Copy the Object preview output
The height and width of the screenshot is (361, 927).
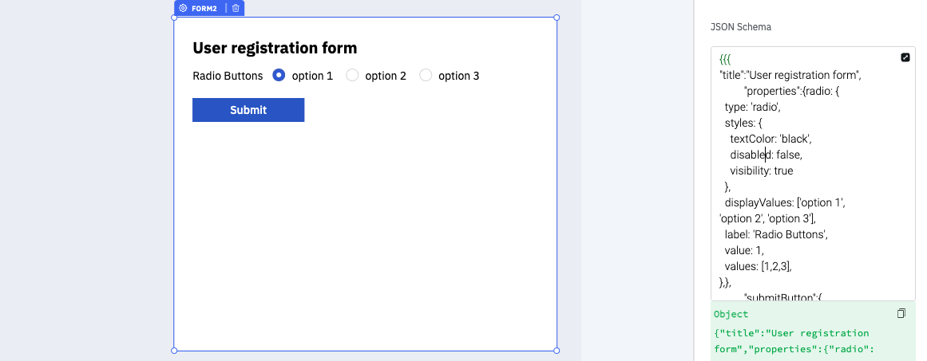click(x=901, y=313)
